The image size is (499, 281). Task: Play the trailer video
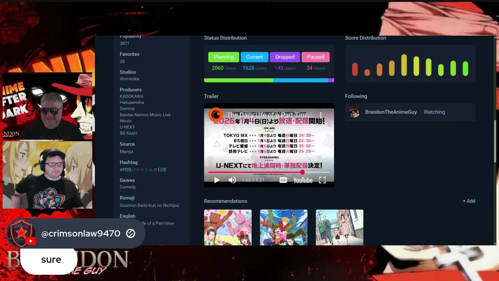217,180
